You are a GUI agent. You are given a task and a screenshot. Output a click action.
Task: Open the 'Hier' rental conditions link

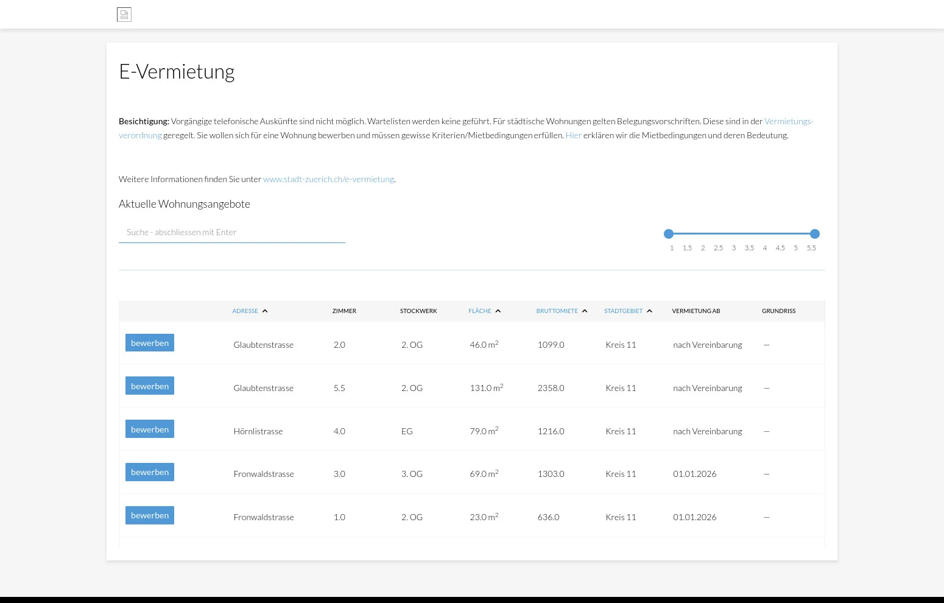[573, 135]
